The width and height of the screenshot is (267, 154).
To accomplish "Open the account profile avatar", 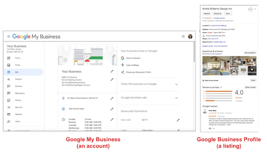I will click(x=190, y=36).
